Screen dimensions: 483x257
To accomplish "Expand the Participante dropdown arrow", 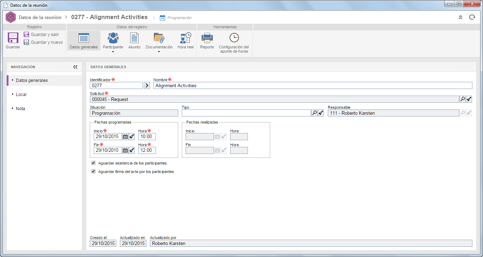I will click(113, 52).
